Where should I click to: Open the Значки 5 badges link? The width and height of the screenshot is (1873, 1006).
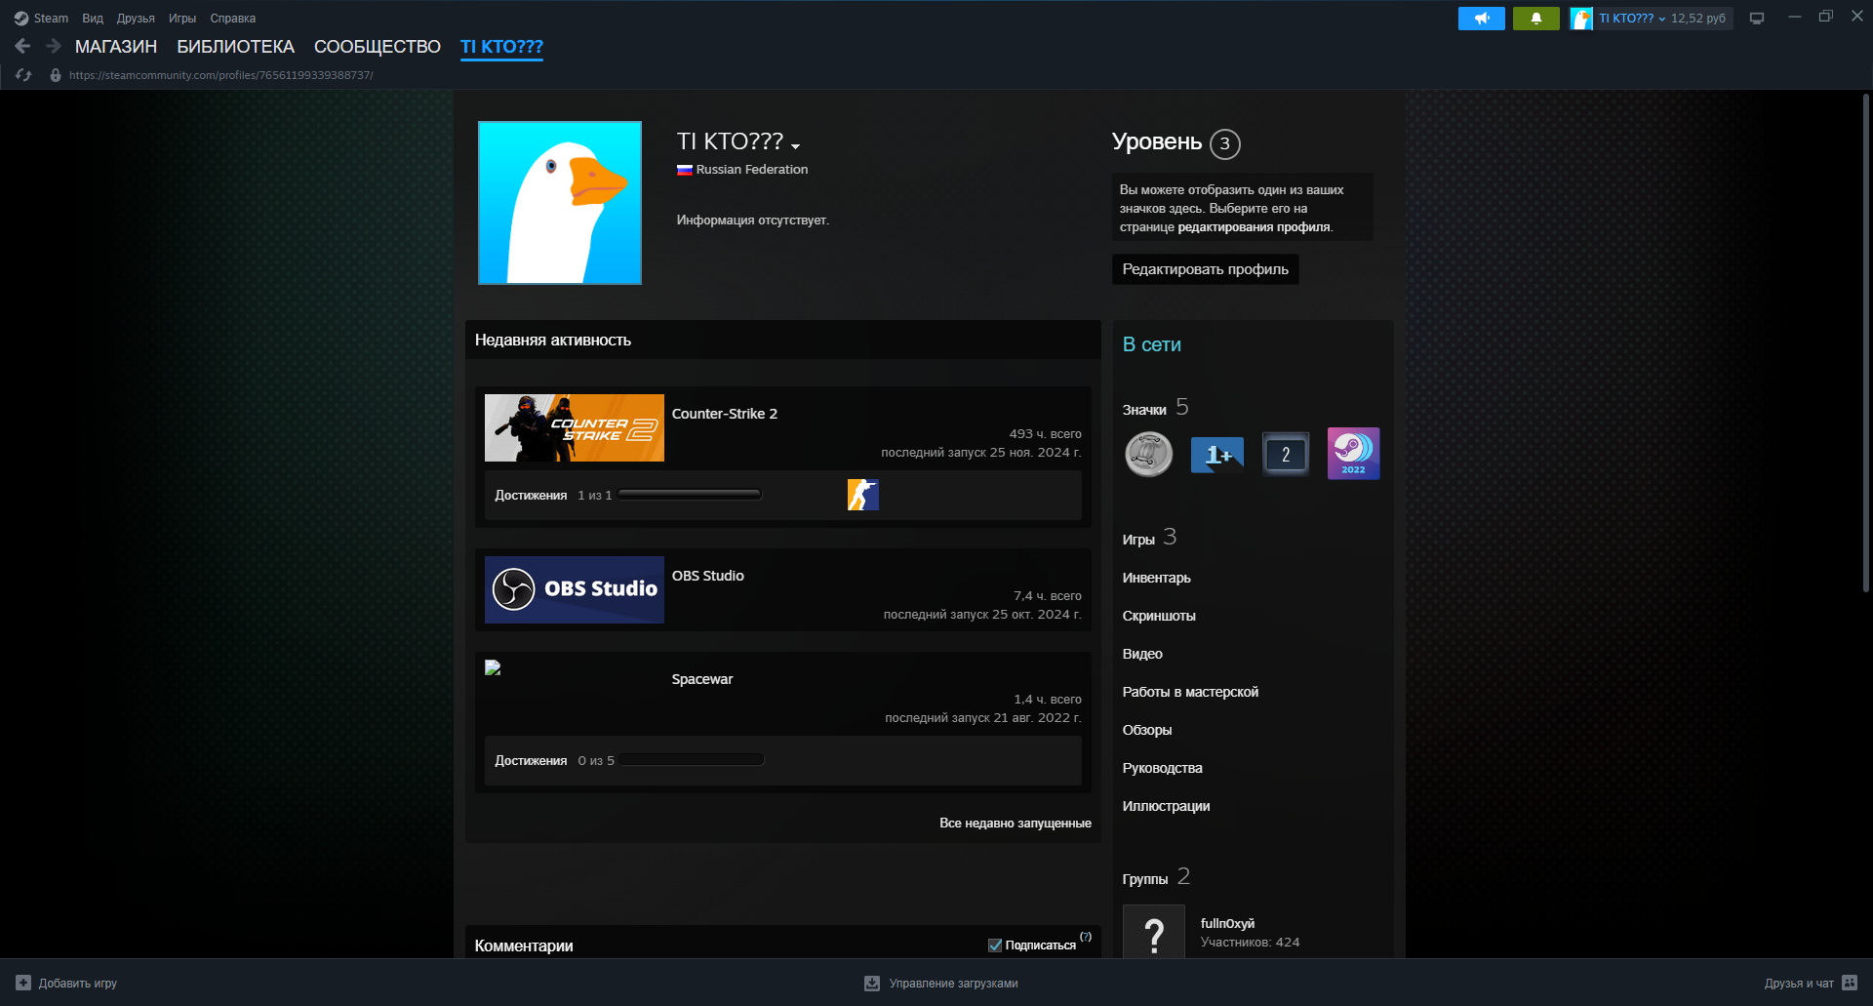pos(1155,408)
